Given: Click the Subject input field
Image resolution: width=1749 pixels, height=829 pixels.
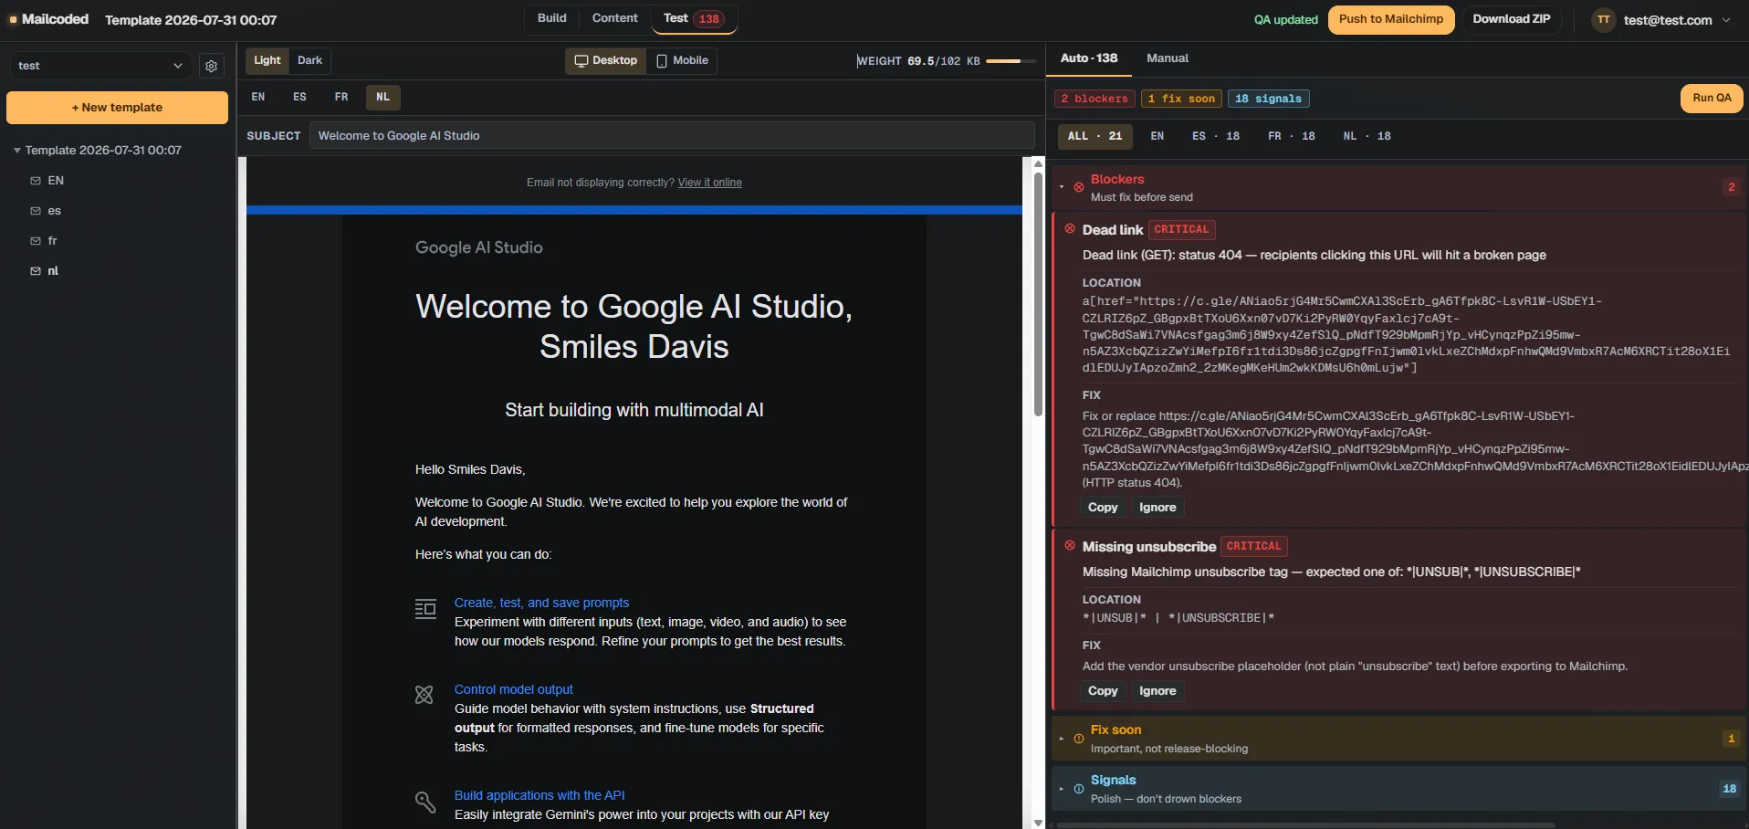Looking at the screenshot, I should pos(672,136).
